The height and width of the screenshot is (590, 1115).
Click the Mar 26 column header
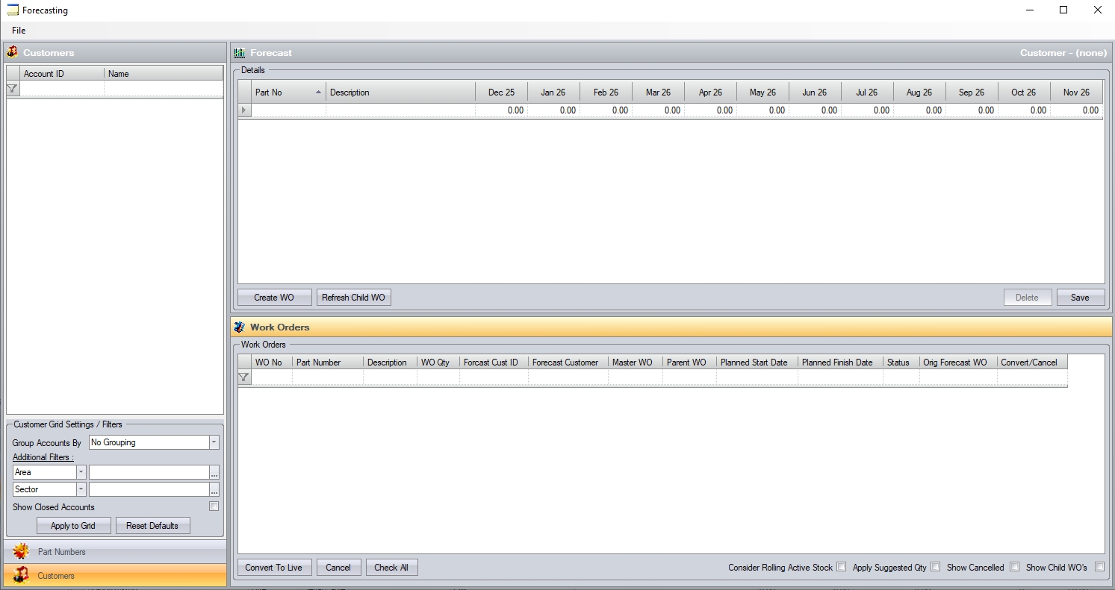tap(658, 92)
